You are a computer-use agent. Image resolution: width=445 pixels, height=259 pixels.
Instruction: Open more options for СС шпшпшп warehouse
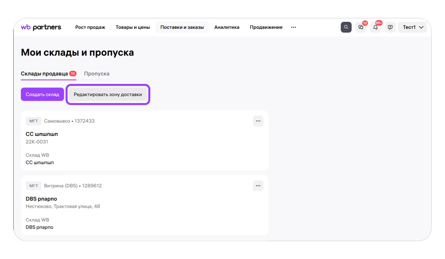click(x=258, y=121)
